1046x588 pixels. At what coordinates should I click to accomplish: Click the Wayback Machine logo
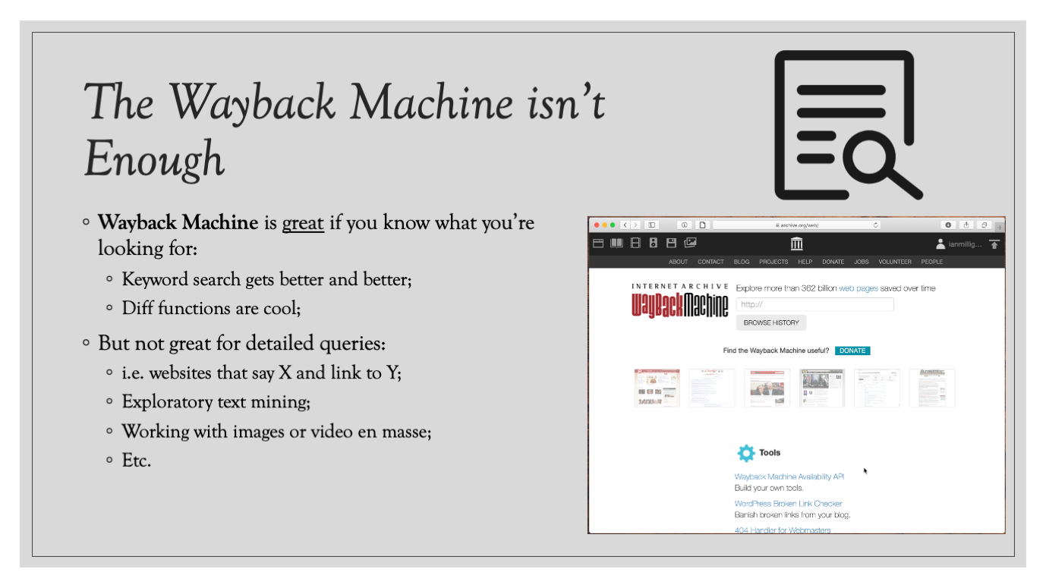pyautogui.click(x=680, y=300)
